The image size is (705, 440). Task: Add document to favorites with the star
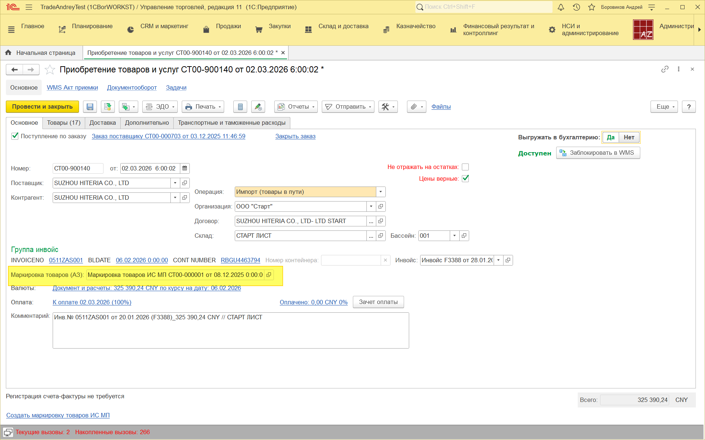pos(50,69)
